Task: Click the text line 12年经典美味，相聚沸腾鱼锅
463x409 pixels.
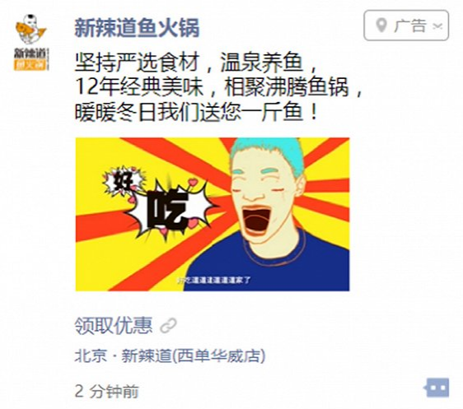Action: 219,87
